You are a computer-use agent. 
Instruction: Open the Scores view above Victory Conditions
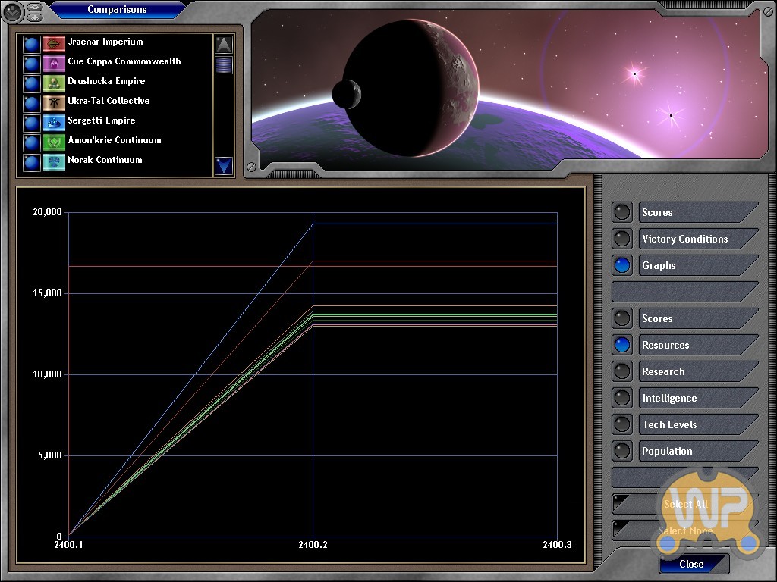point(684,212)
